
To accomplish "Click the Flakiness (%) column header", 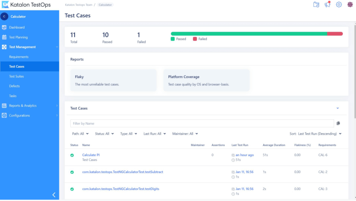I will point(302,145).
